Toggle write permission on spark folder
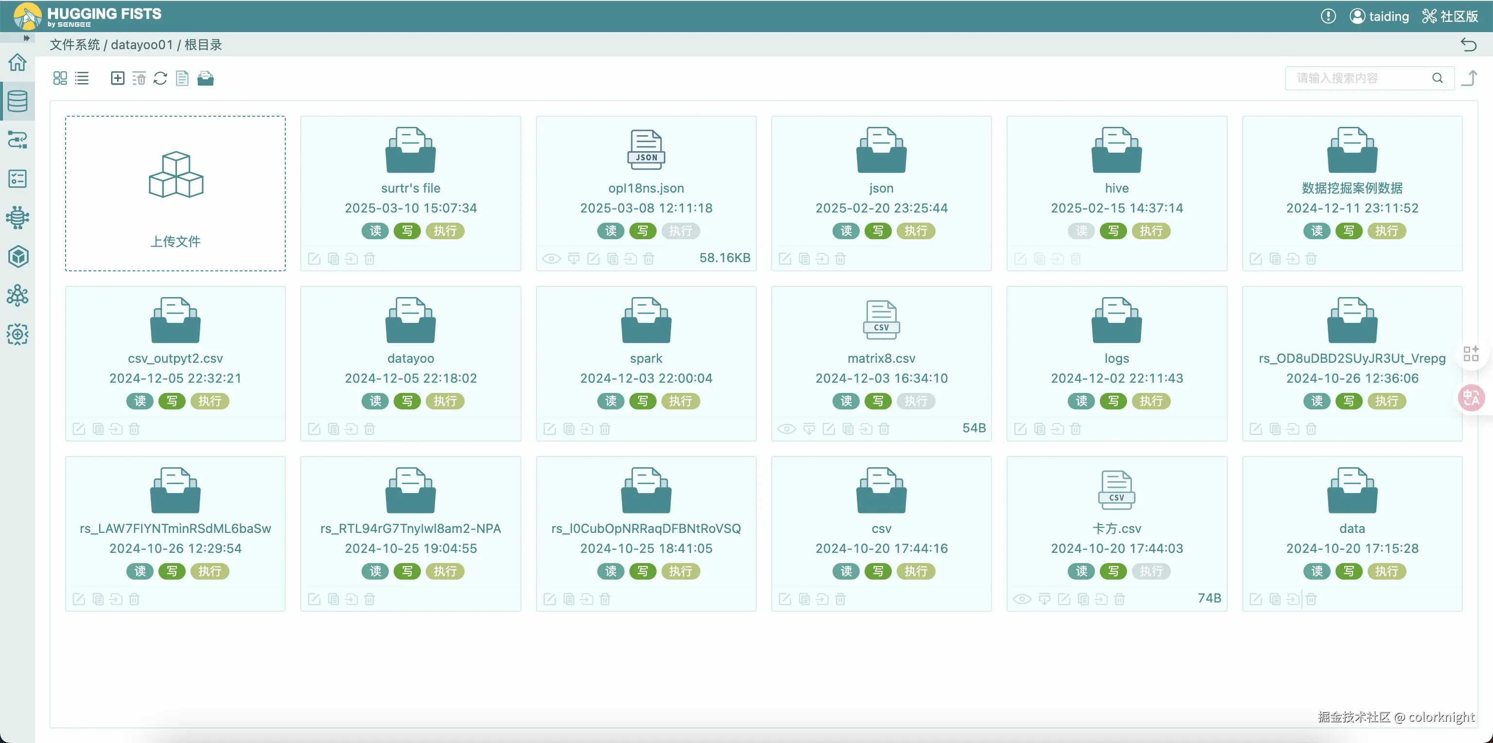The height and width of the screenshot is (743, 1493). pyautogui.click(x=642, y=401)
